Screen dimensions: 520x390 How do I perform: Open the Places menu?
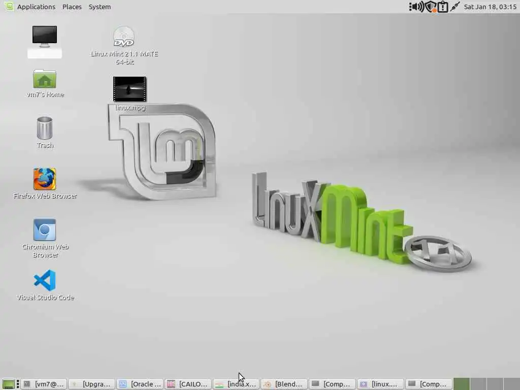pos(72,7)
